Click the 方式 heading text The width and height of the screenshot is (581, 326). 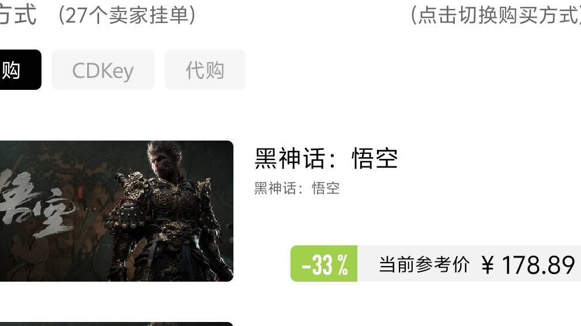click(18, 15)
